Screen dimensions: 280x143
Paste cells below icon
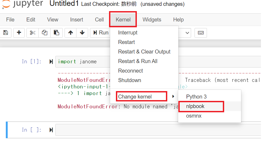coord(56,33)
